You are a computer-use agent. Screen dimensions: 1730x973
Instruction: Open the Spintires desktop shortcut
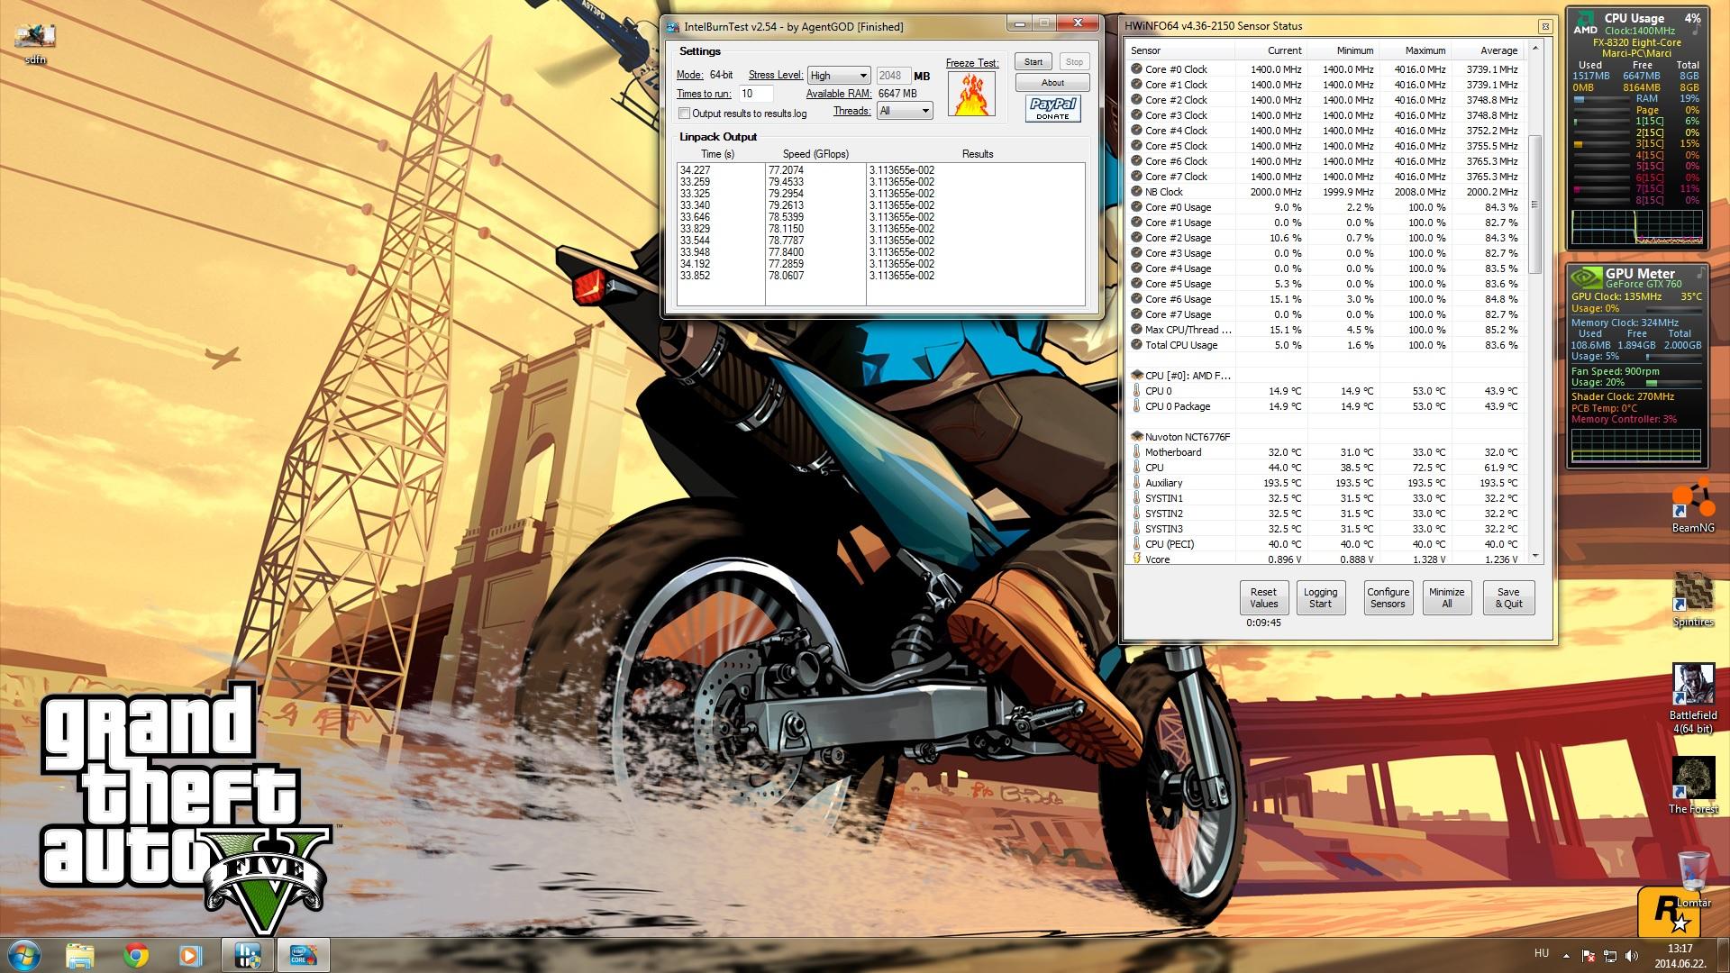click(1692, 592)
